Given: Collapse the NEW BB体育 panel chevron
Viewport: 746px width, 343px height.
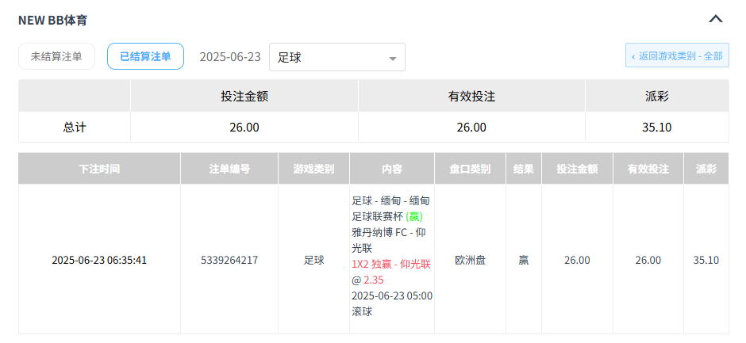Looking at the screenshot, I should click(716, 19).
